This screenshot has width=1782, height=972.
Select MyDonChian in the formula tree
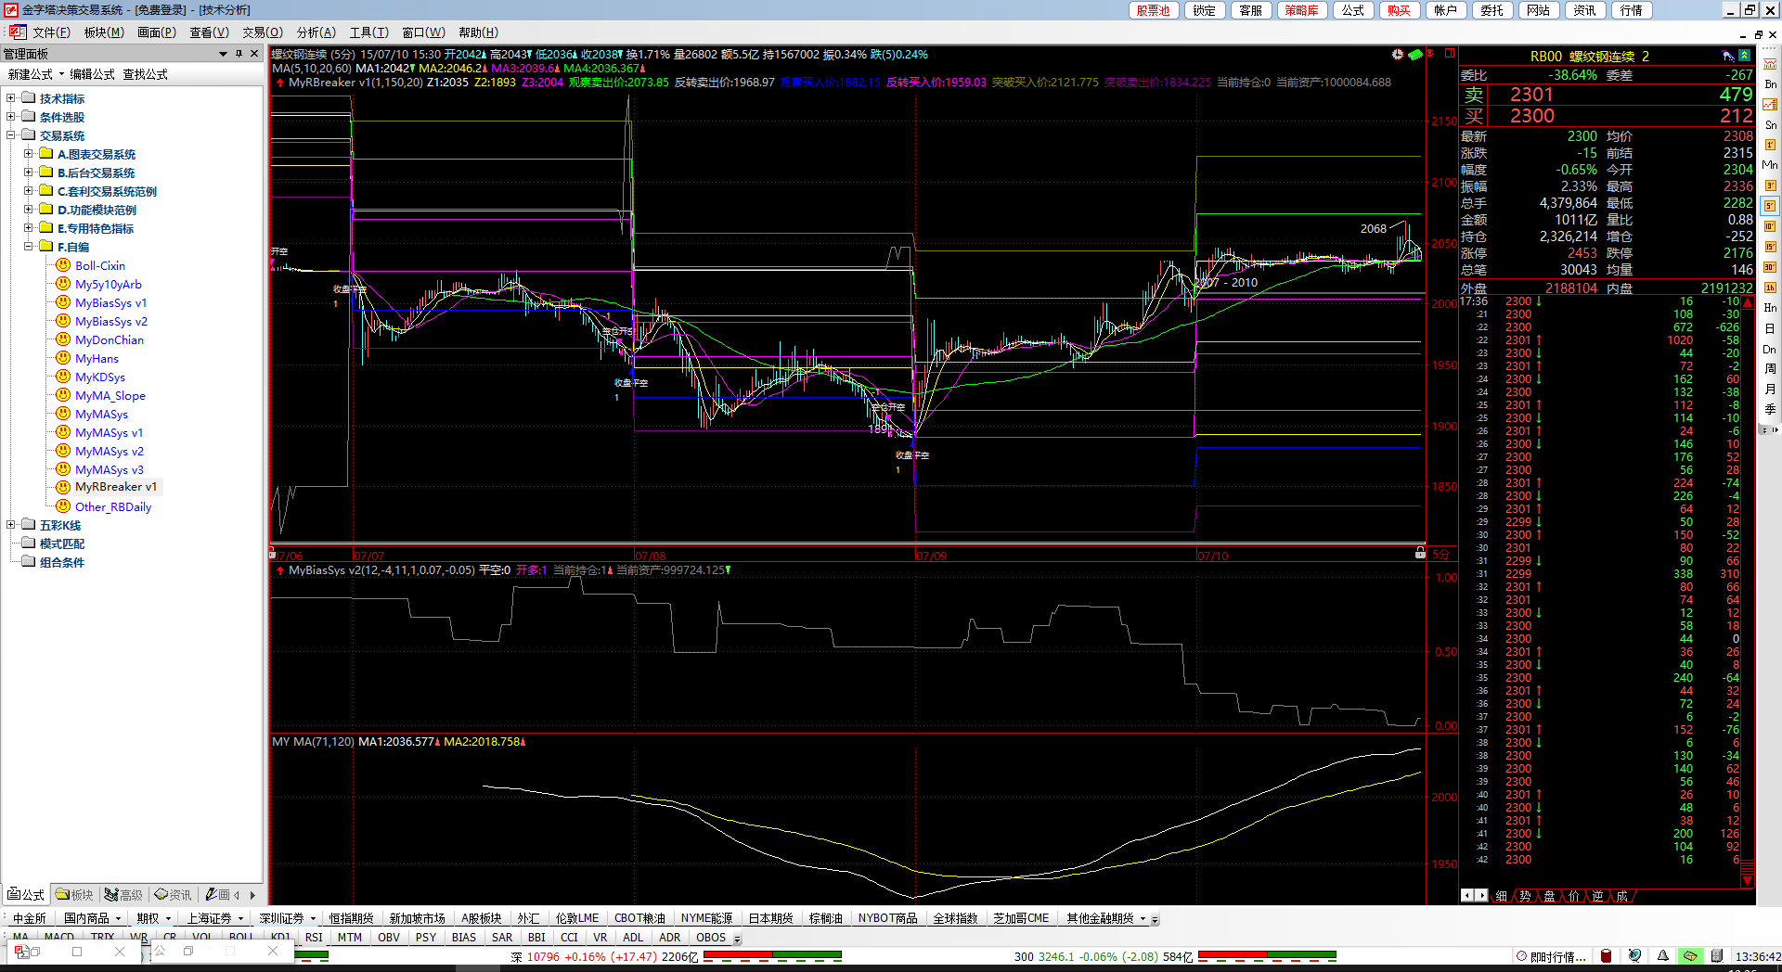(109, 340)
